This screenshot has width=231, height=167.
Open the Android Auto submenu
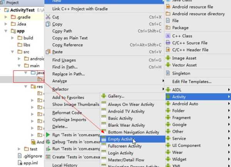198,104
